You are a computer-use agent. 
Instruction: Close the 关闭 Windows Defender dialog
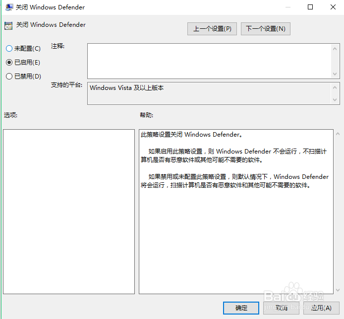click(333, 7)
